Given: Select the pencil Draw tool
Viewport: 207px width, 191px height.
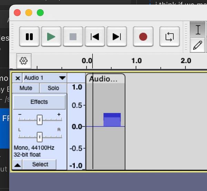Looking at the screenshot, I should [x=197, y=45].
